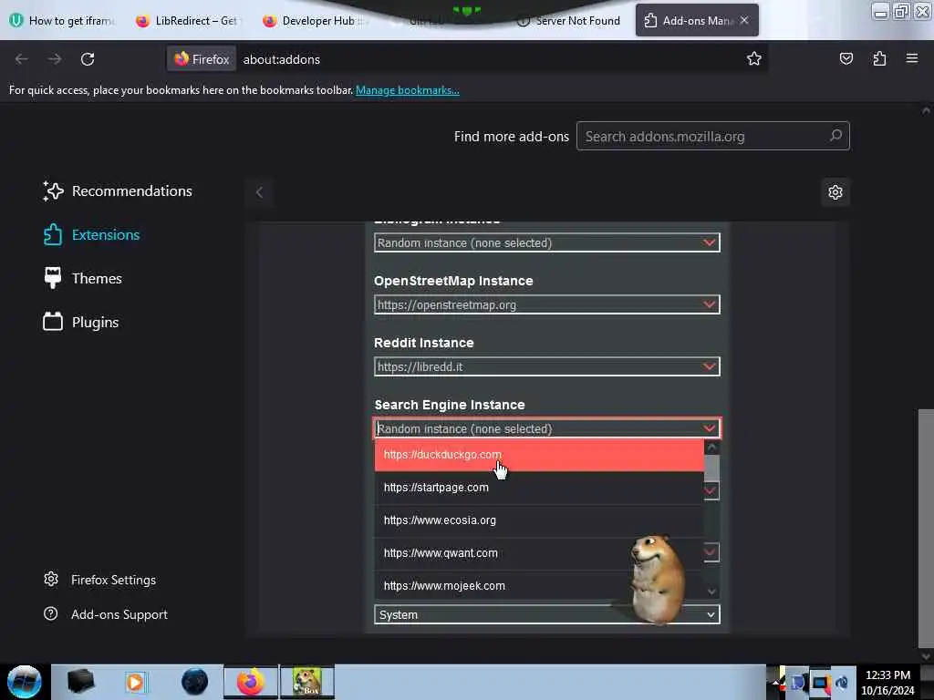
Task: Open Add-ons Support
Action: [x=106, y=614]
